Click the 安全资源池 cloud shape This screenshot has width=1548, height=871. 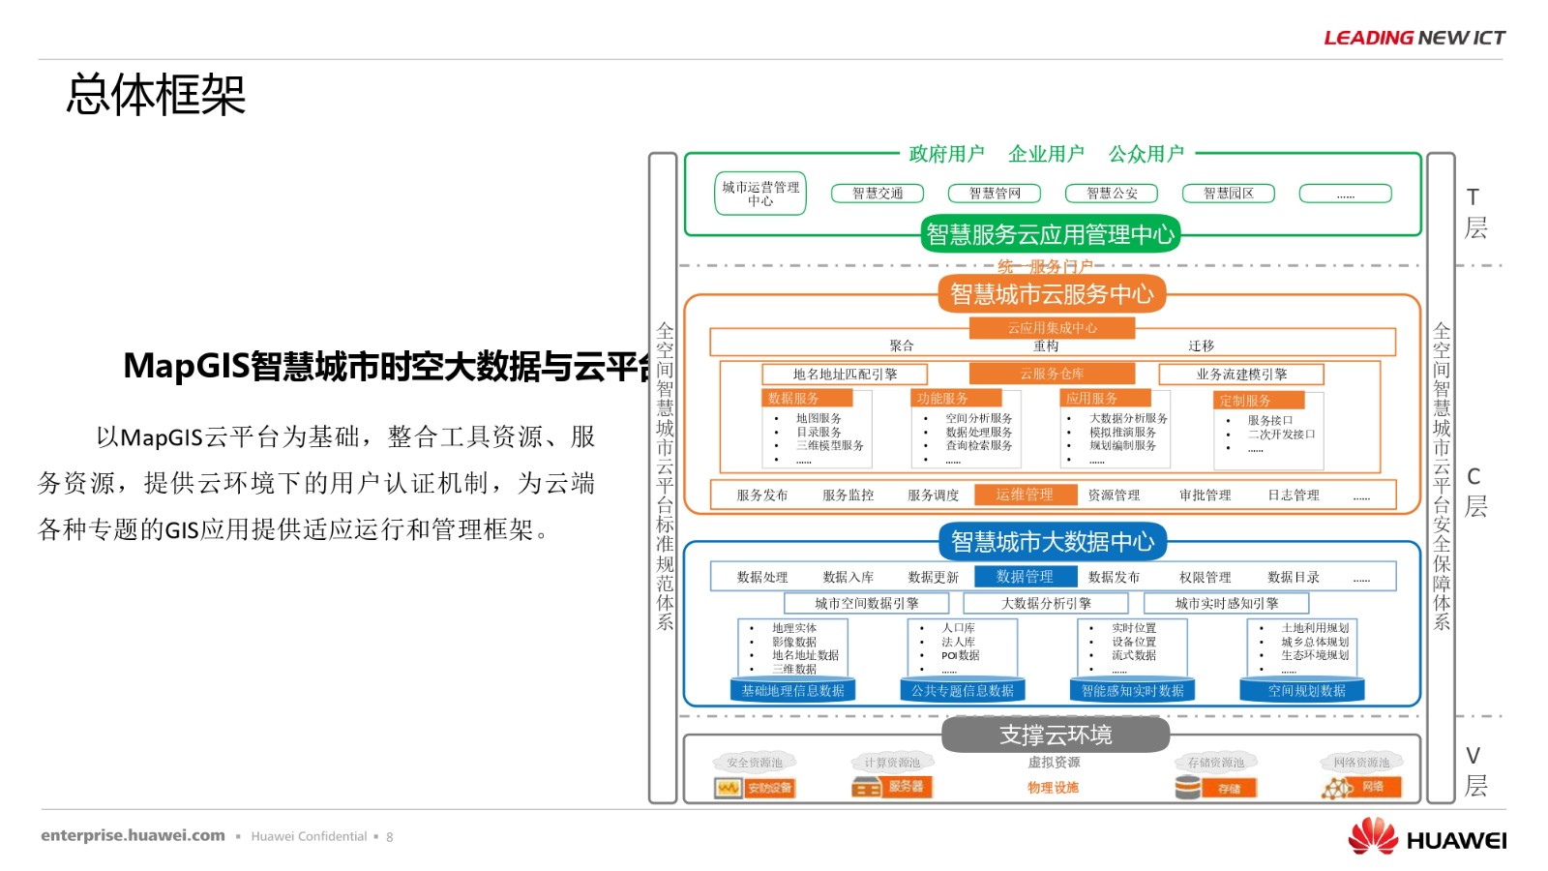click(755, 763)
